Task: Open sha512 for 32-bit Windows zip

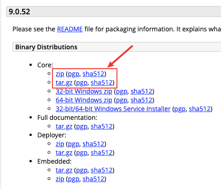Action: (141, 91)
